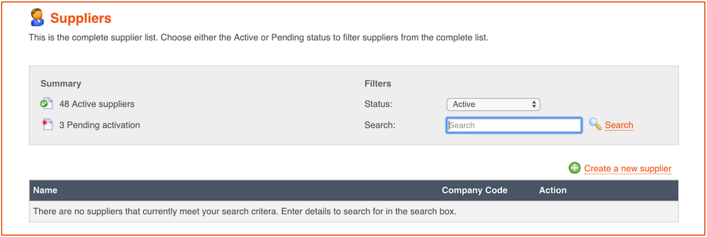707x237 pixels.
Task: Click the Name column header
Action: pyautogui.click(x=45, y=190)
